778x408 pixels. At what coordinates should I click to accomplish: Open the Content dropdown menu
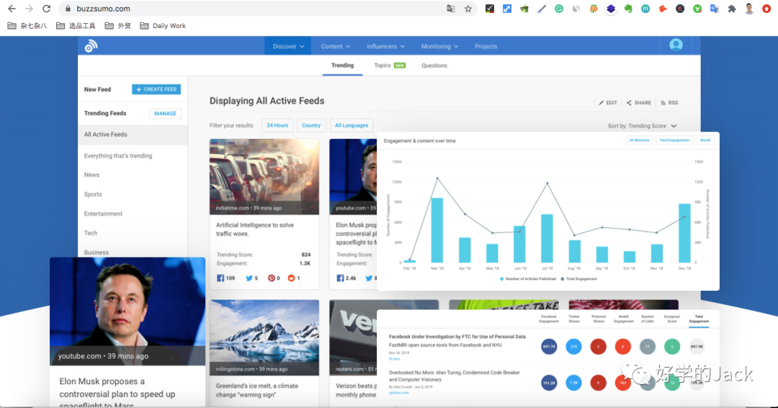click(336, 46)
